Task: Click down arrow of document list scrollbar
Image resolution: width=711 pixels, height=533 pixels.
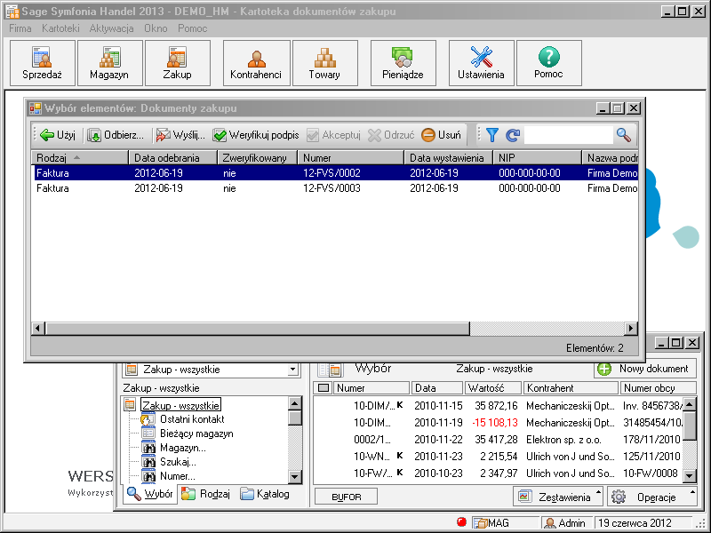Action: pos(690,476)
